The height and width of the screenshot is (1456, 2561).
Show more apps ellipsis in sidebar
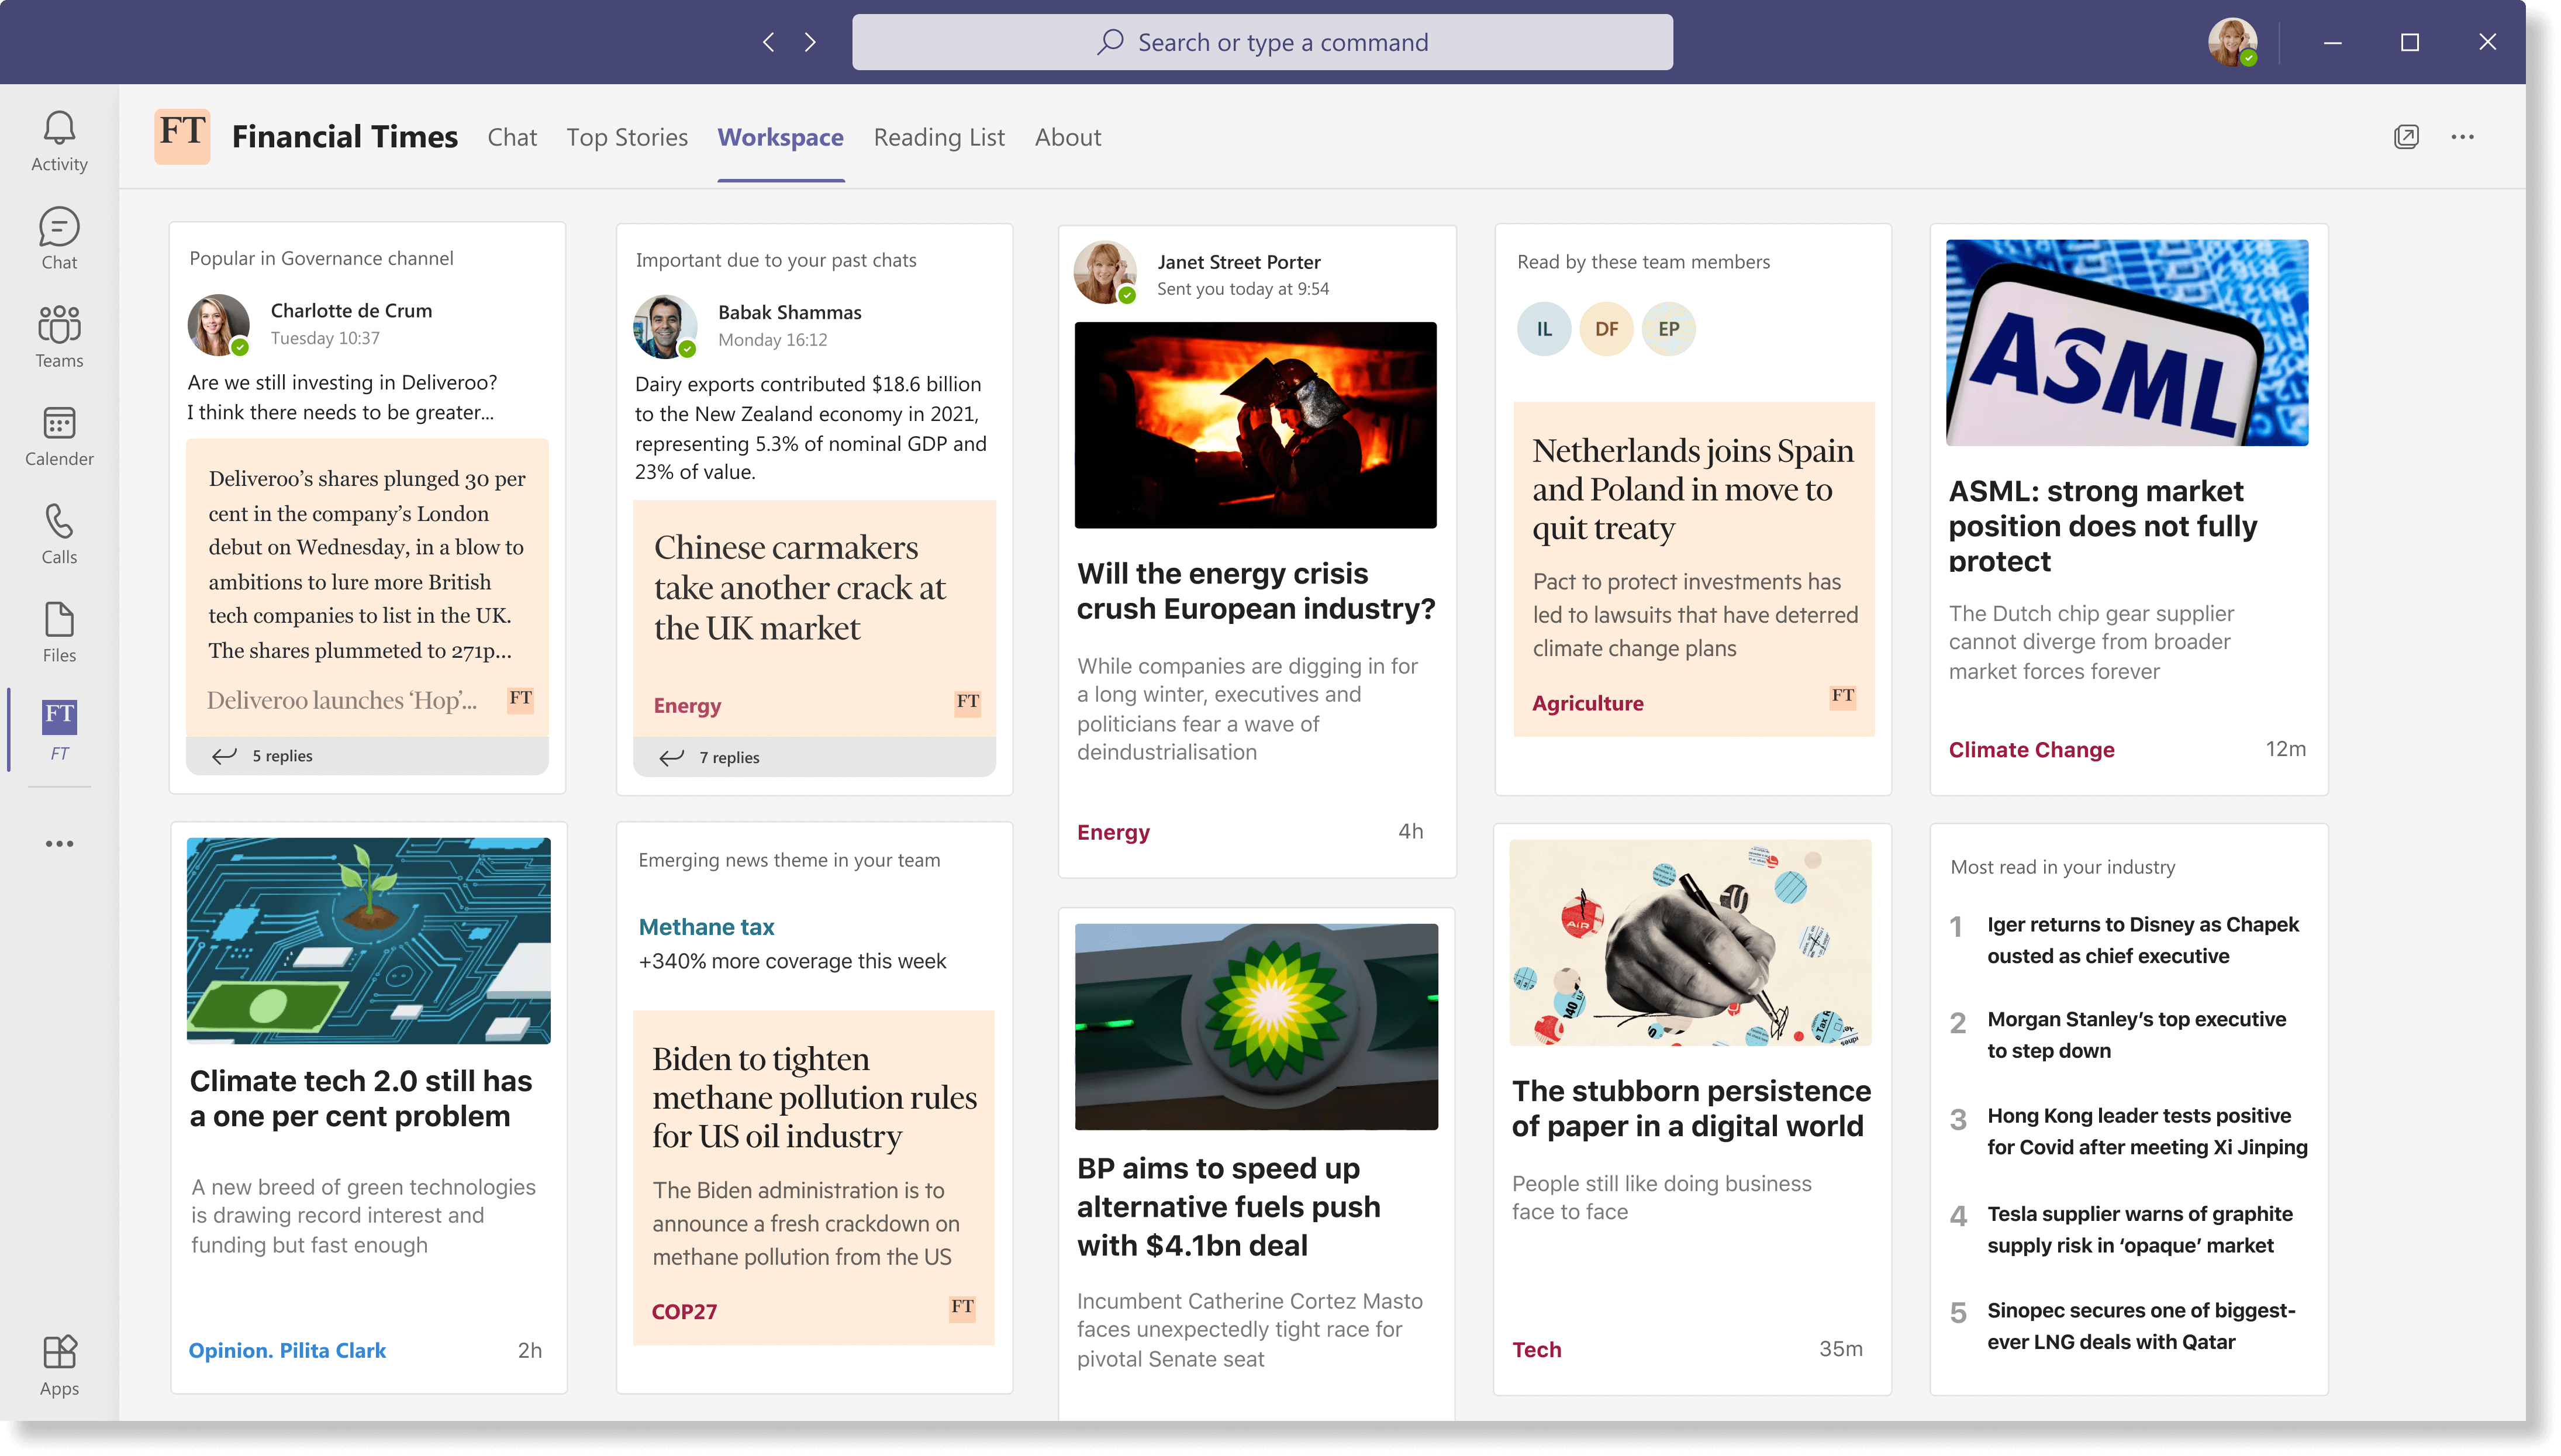click(59, 843)
